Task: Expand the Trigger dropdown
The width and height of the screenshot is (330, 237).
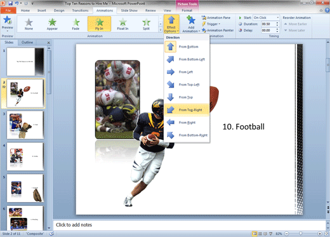Action: pyautogui.click(x=211, y=24)
